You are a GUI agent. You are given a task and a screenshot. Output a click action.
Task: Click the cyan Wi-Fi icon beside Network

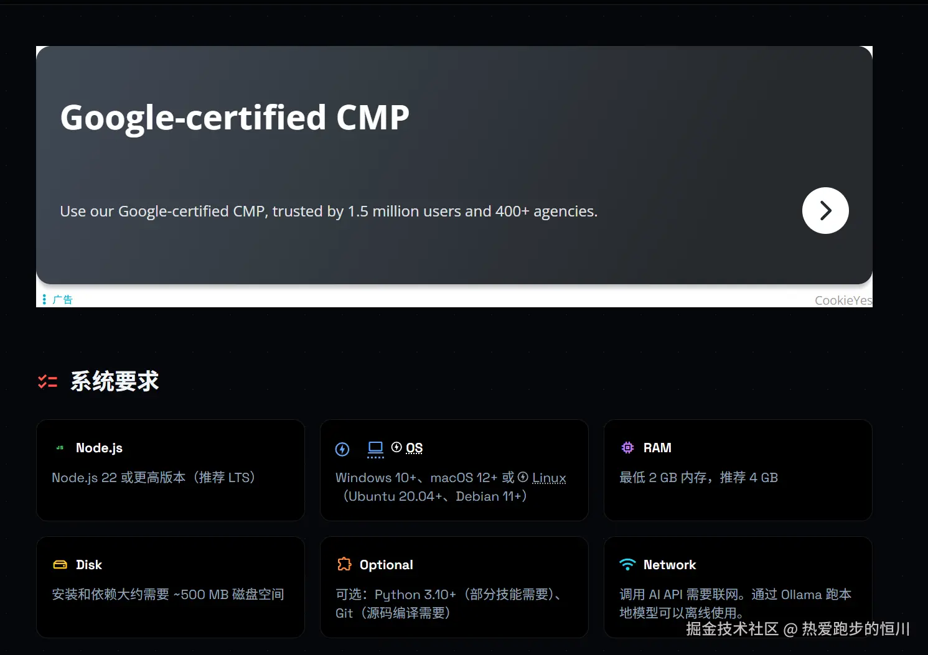click(x=627, y=565)
